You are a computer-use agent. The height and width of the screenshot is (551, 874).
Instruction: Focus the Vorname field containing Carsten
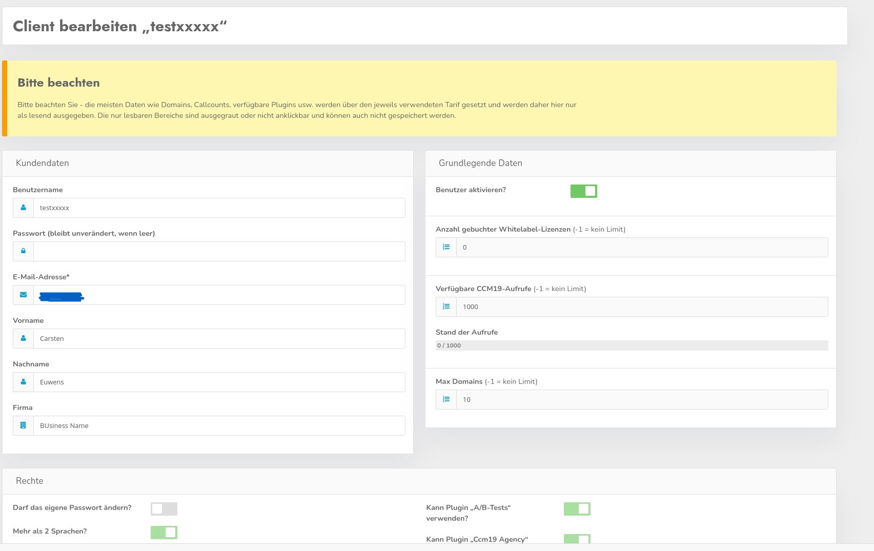tap(219, 338)
